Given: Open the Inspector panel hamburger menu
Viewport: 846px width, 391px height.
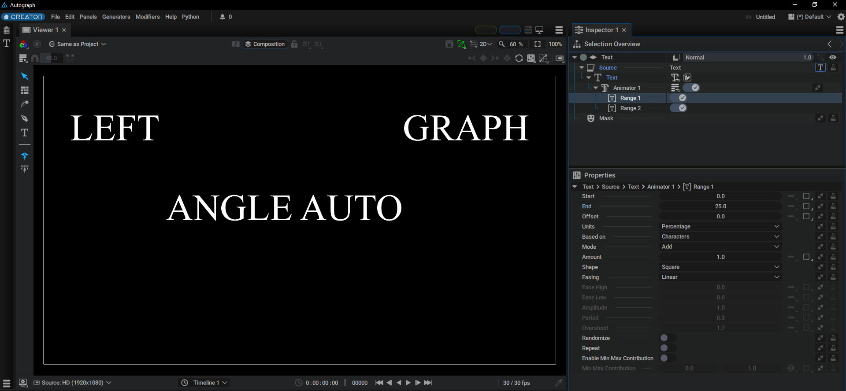Looking at the screenshot, I should 840,30.
